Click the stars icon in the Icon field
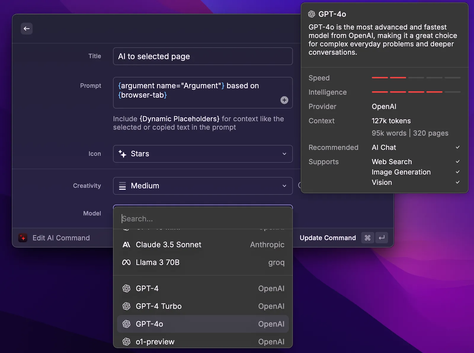Screen dimensions: 474x353 point(122,154)
